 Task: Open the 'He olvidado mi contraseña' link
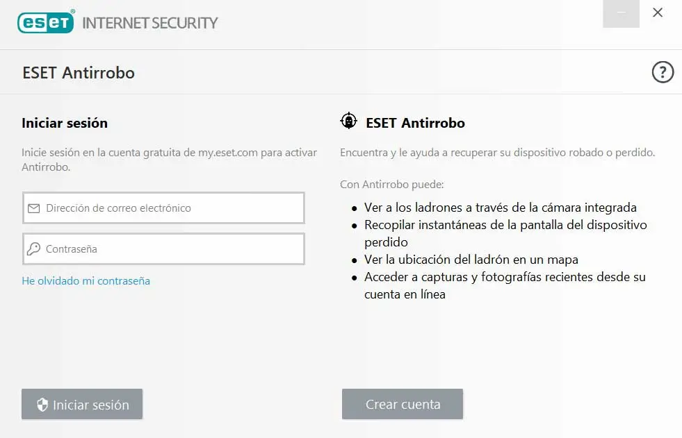click(x=86, y=281)
